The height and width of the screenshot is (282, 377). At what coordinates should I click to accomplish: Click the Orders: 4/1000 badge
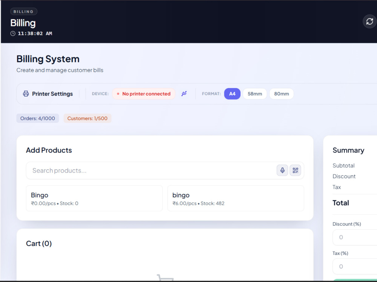pos(37,118)
